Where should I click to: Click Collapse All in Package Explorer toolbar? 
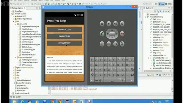37,8
